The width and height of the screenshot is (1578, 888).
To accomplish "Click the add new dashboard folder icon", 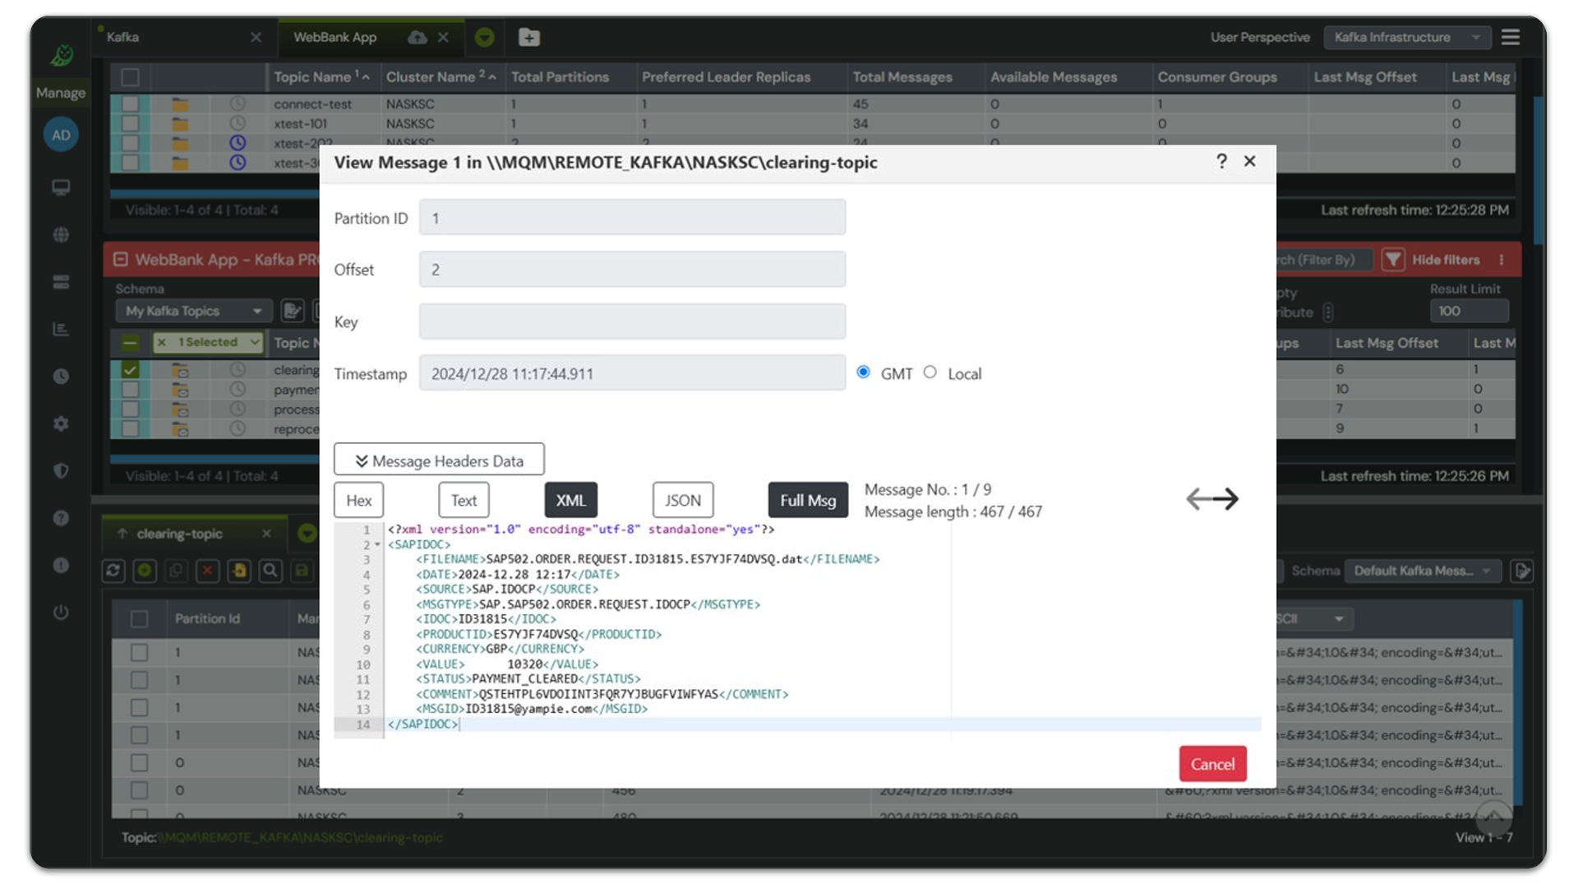I will [x=529, y=37].
